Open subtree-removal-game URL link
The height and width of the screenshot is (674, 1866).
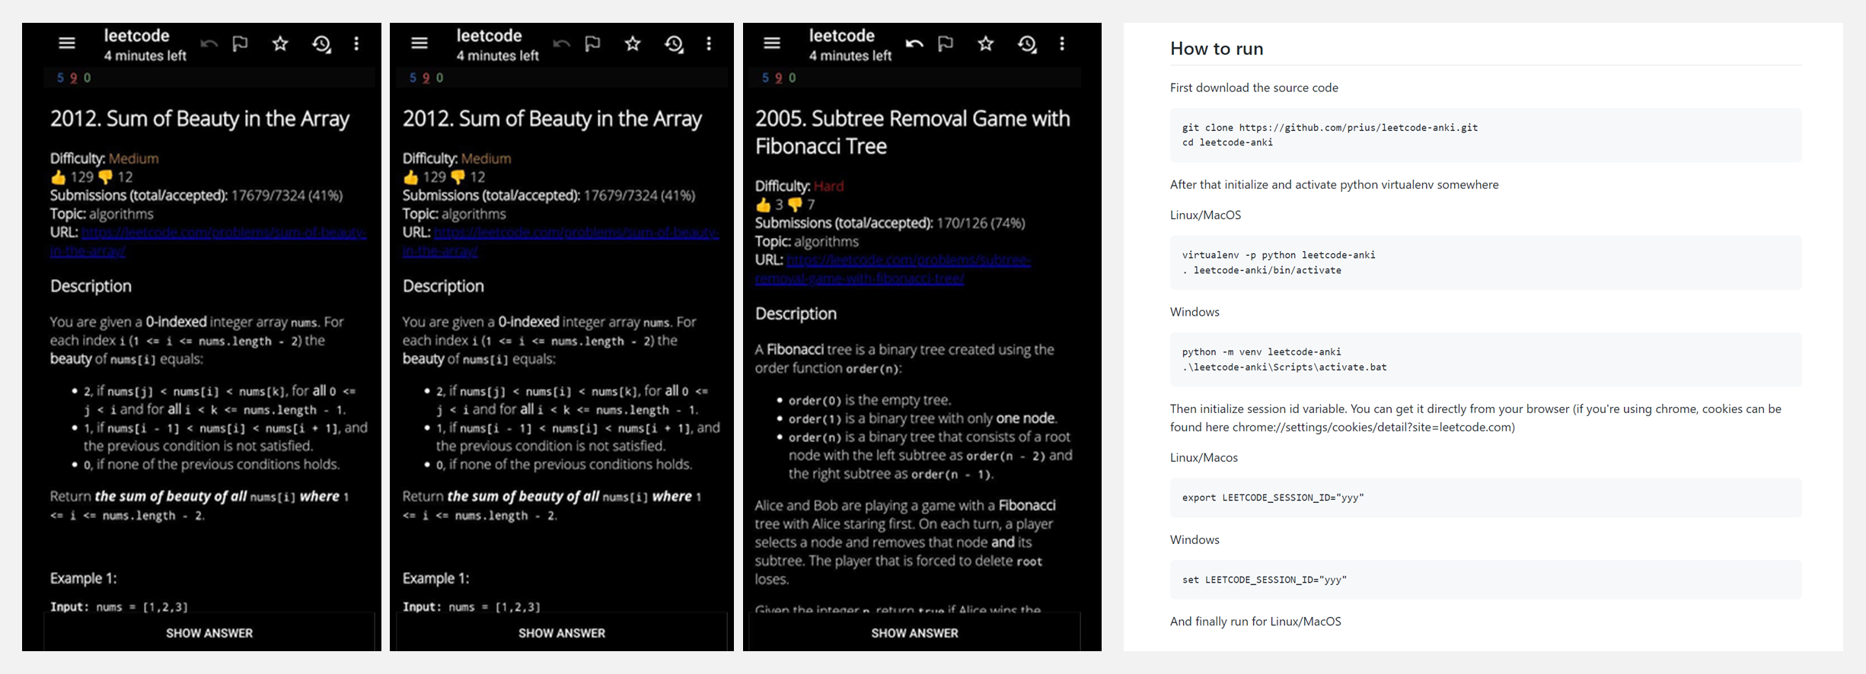click(x=893, y=269)
